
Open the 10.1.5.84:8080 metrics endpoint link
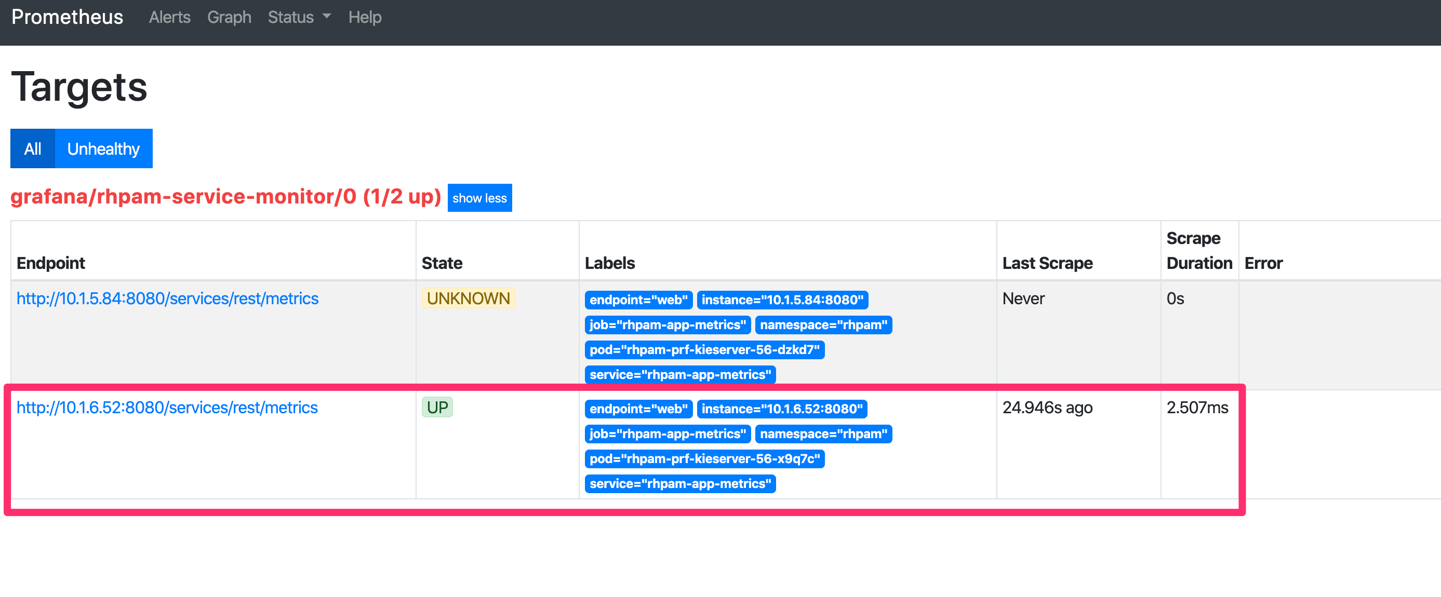[167, 298]
